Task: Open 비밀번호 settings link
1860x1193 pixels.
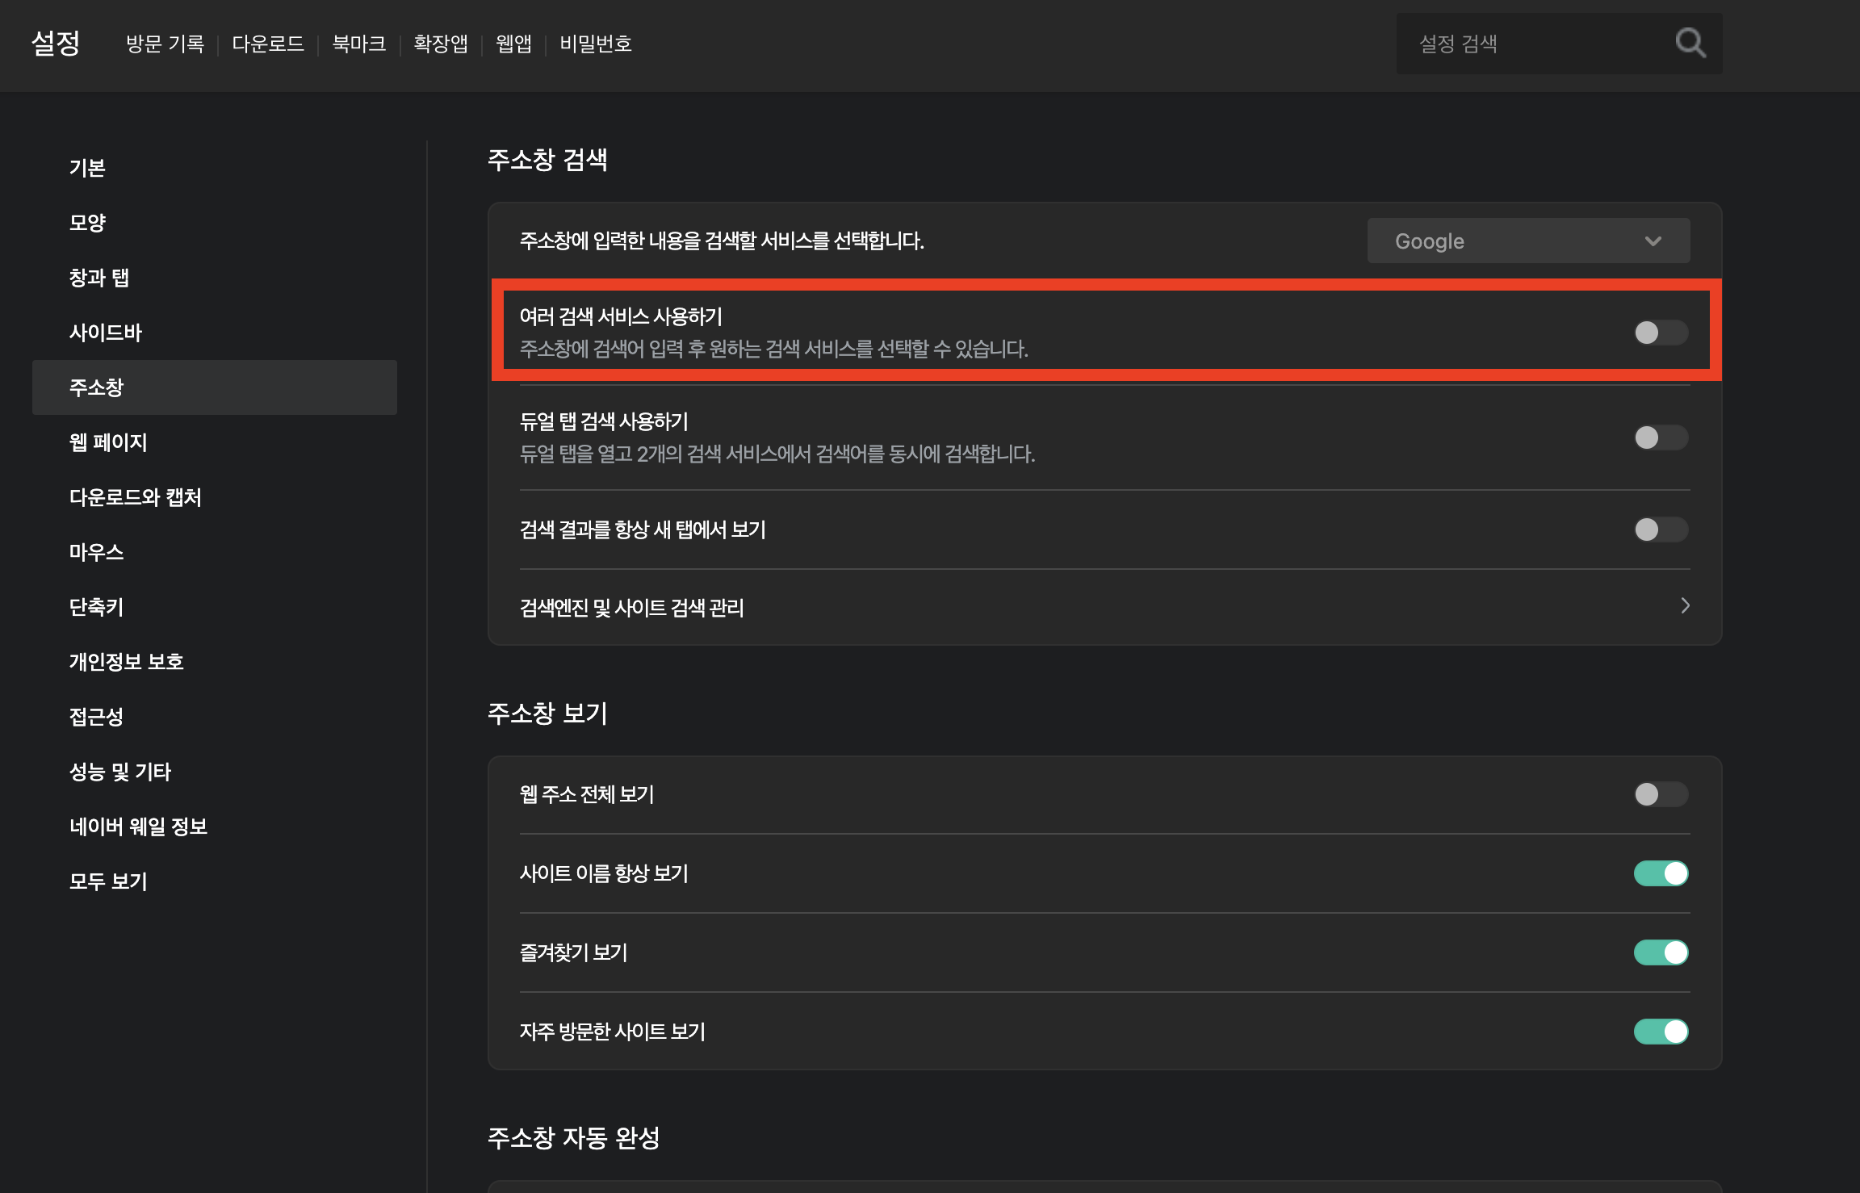Action: (596, 44)
